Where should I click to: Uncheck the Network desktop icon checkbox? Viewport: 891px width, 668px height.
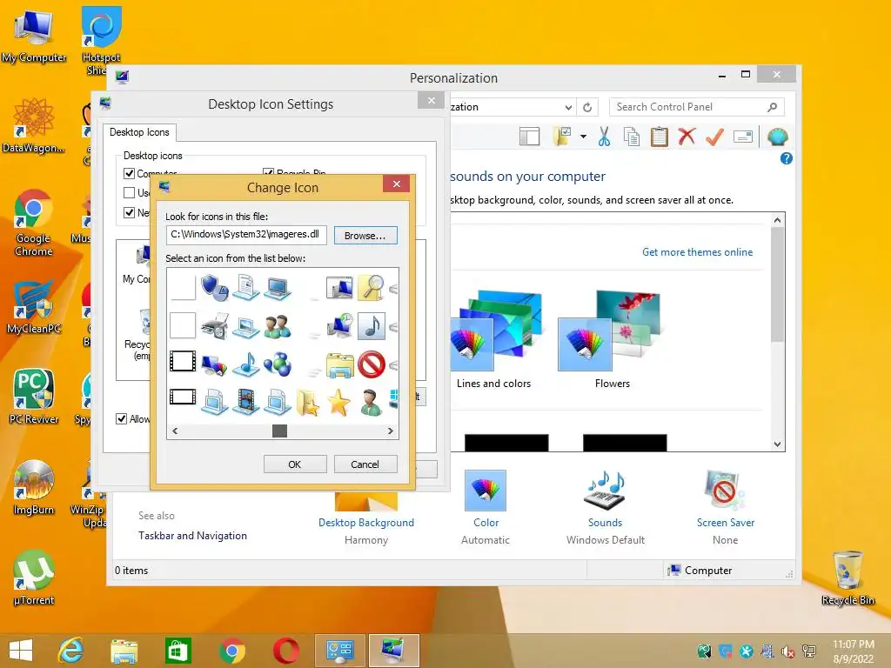pyautogui.click(x=129, y=212)
